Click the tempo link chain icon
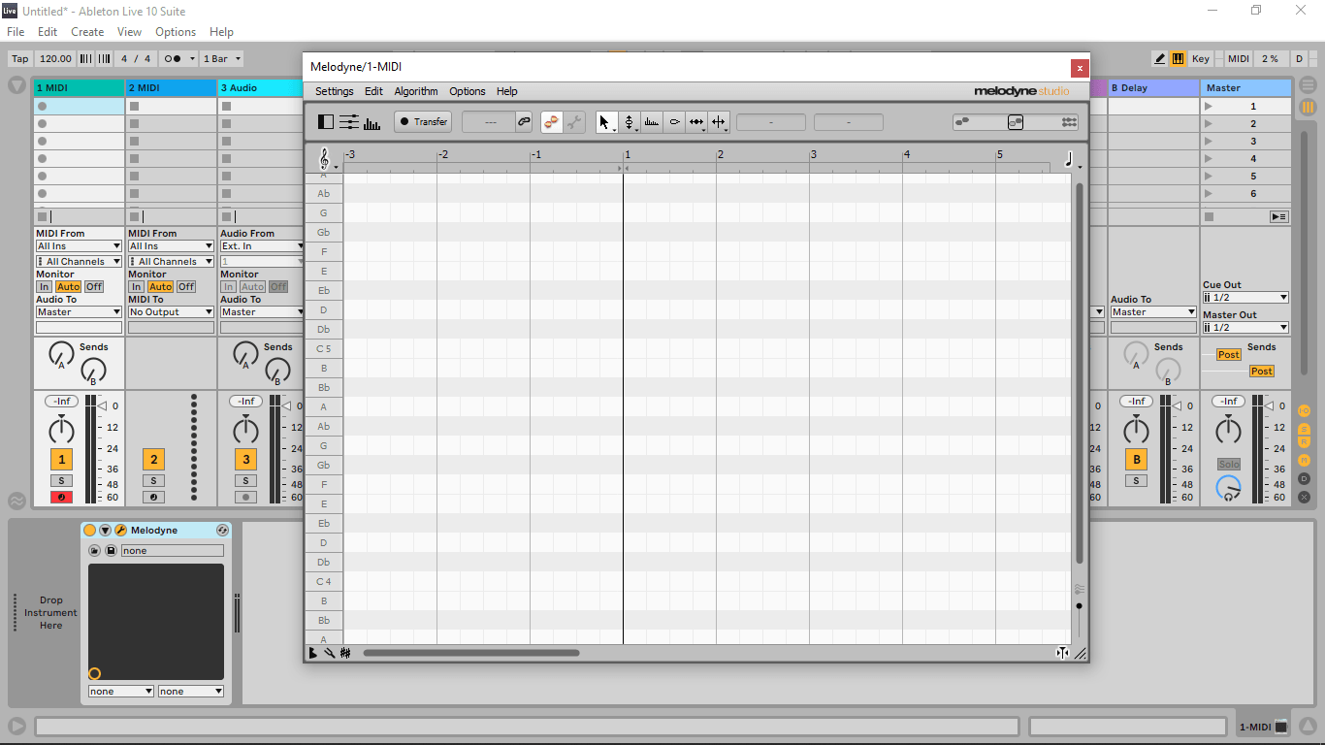Screen dimensions: 1325x745 tap(524, 122)
